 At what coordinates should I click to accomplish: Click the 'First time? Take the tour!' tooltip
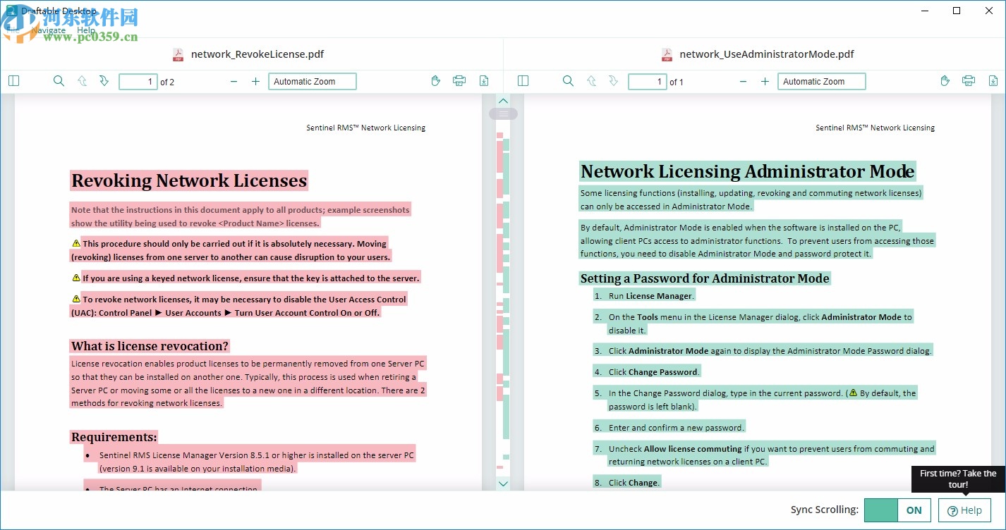tap(958, 479)
